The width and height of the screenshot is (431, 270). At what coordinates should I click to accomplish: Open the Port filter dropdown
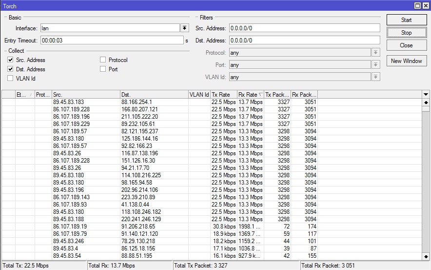click(375, 65)
